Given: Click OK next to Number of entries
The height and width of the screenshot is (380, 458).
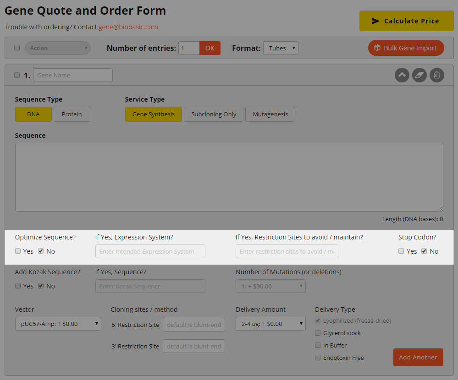Looking at the screenshot, I should (x=210, y=48).
